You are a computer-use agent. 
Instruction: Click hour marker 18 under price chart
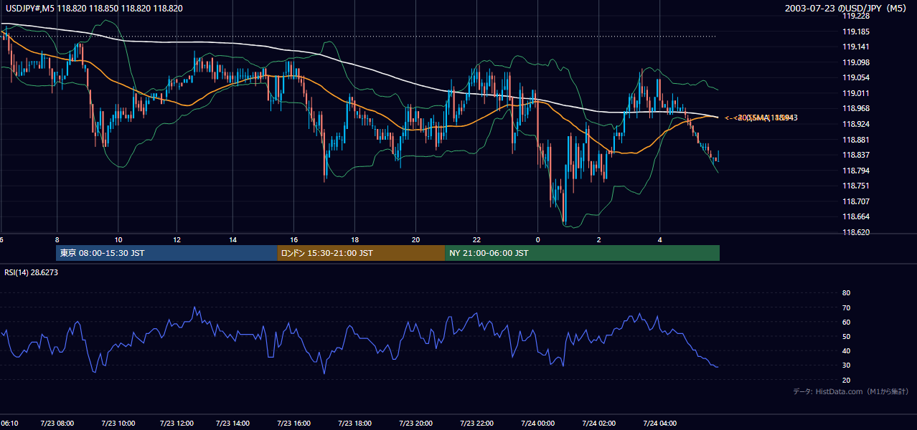[354, 239]
